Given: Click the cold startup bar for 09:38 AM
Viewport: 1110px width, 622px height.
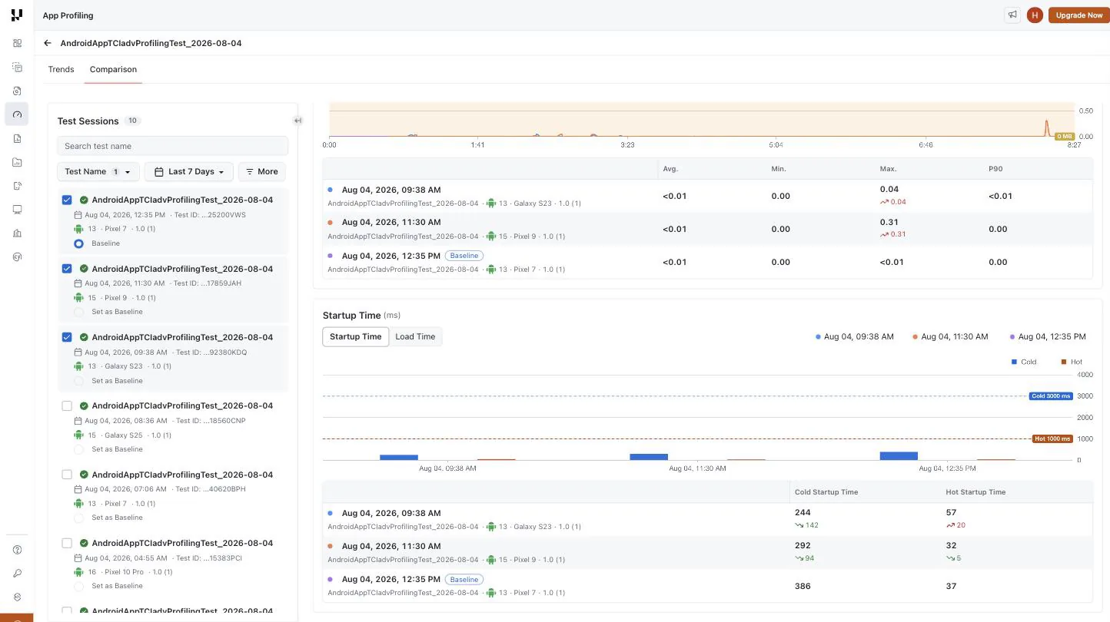Looking at the screenshot, I should [x=399, y=458].
